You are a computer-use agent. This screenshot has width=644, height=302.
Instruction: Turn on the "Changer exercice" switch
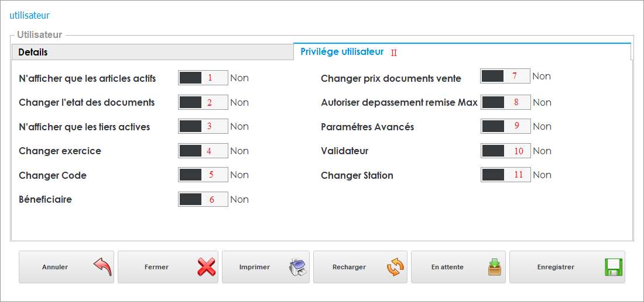203,151
